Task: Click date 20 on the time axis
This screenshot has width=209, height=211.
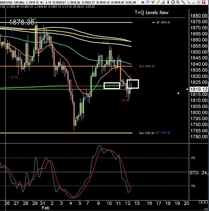Action: [x=186, y=203]
